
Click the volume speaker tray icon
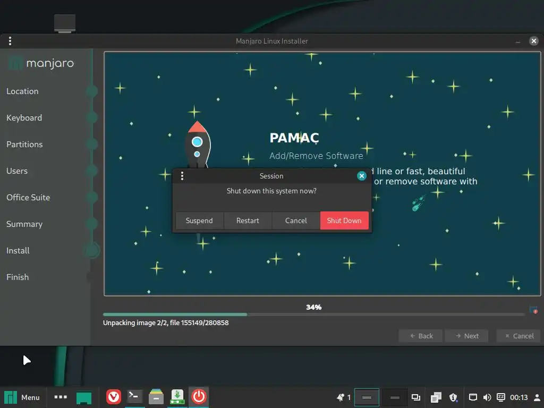[487, 397]
